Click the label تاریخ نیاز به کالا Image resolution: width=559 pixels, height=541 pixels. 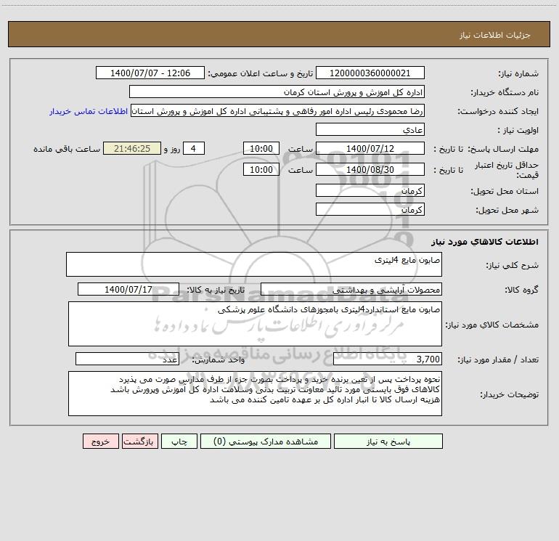click(x=216, y=290)
